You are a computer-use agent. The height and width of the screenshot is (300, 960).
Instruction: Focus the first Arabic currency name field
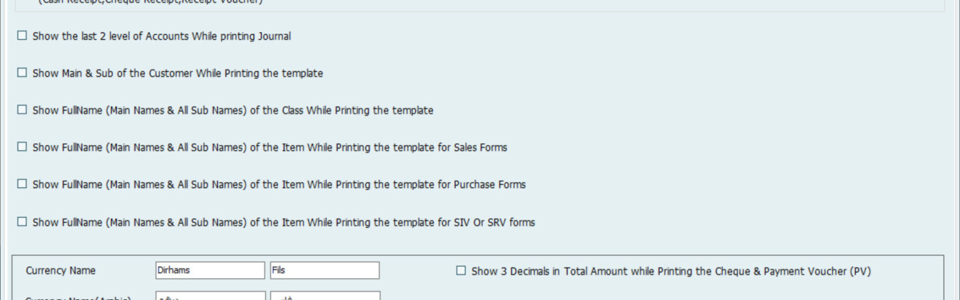tap(211, 296)
